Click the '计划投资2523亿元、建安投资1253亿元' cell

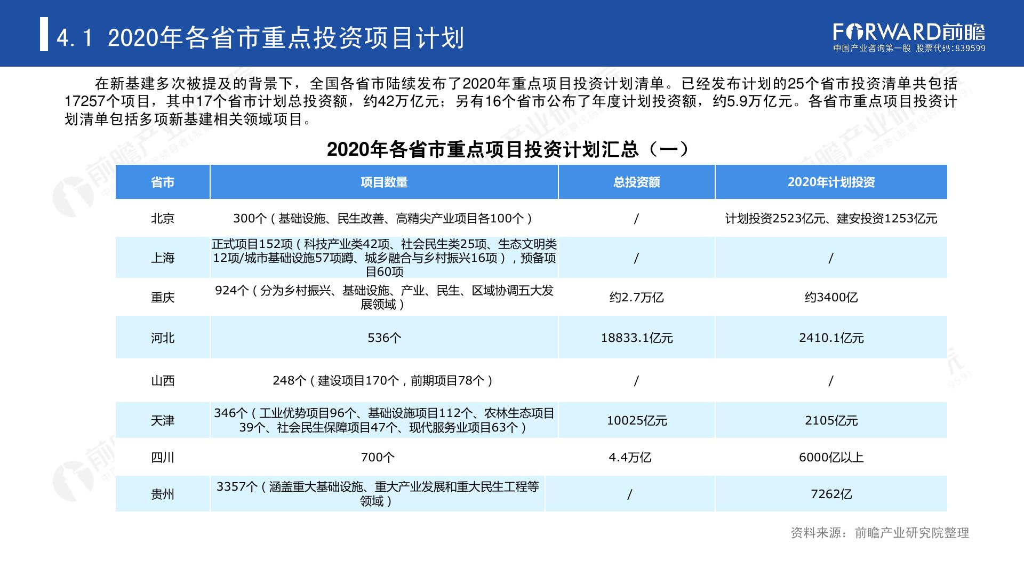[x=831, y=219]
